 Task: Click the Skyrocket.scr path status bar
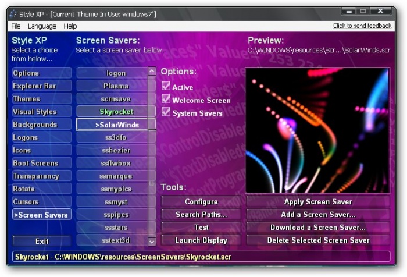pos(201,257)
